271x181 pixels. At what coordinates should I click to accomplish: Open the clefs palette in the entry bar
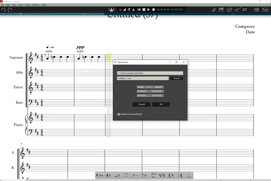172,175
